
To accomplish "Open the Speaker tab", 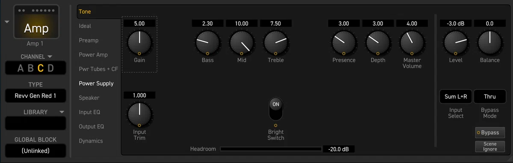I will [89, 98].
